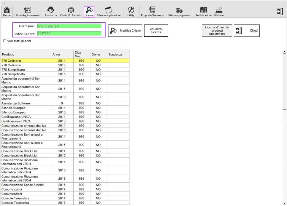This screenshot has width=287, height=206.
Task: Select Comunicazione Black List 2015 row
Action: click(x=65, y=156)
